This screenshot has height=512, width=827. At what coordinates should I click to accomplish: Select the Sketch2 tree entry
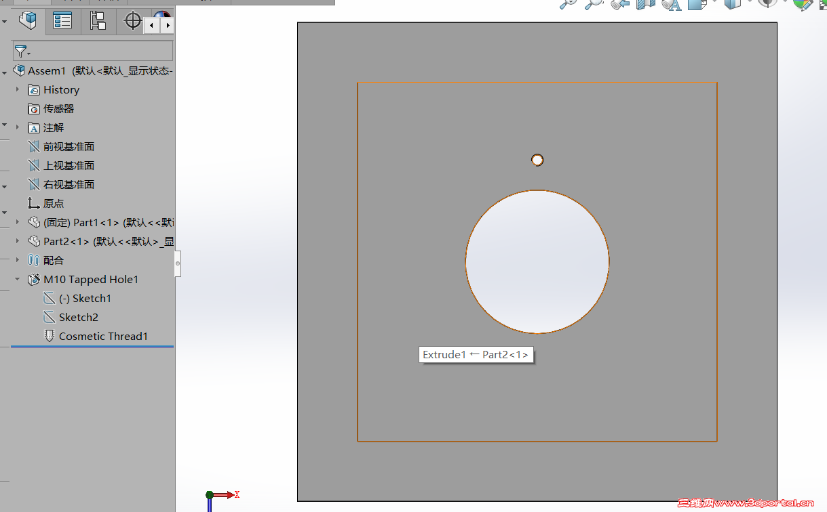tap(79, 318)
